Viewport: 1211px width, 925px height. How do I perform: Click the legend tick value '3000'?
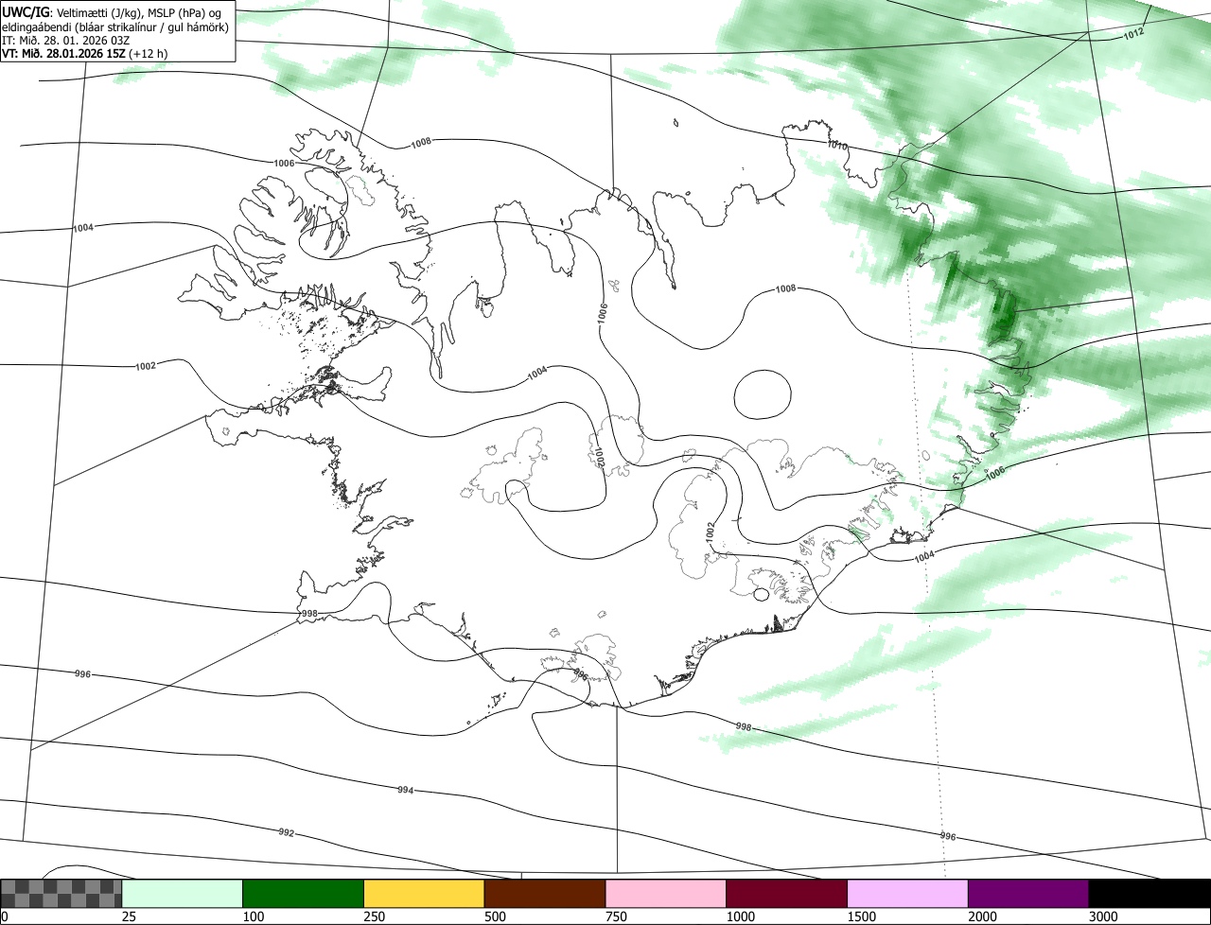pos(1104,916)
